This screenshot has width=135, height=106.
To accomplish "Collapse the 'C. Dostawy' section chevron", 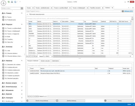I will tap(22, 47).
